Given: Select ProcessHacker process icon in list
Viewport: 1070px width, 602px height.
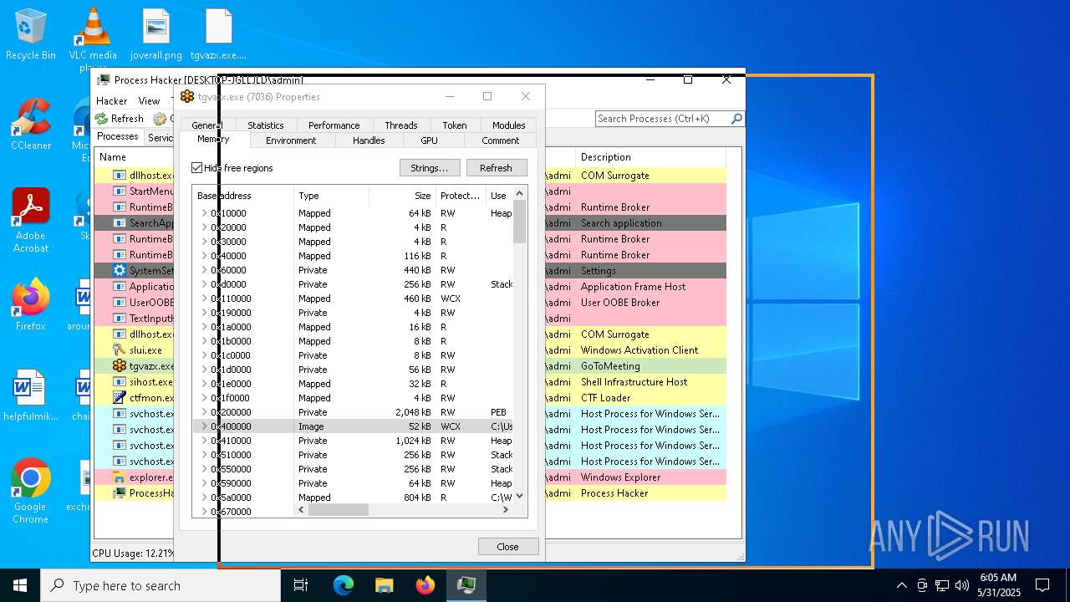Looking at the screenshot, I should 120,493.
